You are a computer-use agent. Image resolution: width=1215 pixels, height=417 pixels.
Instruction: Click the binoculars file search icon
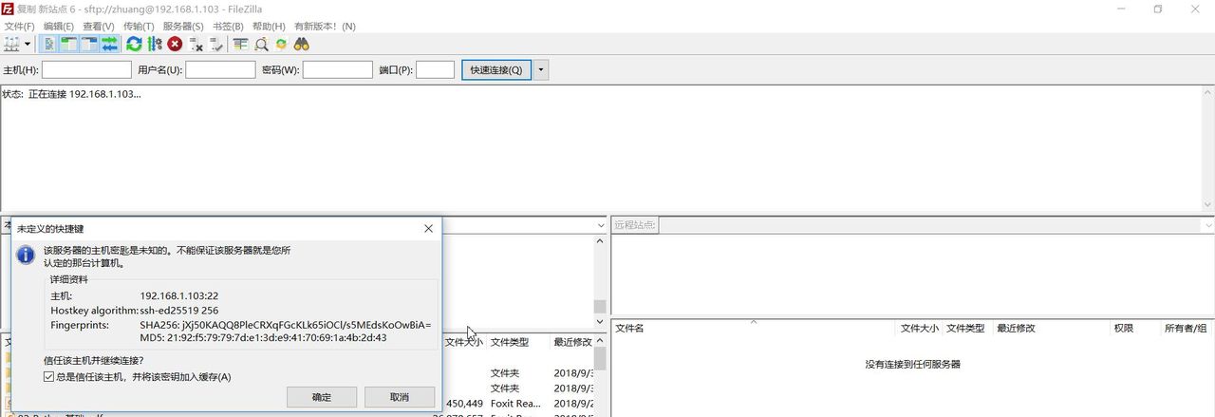[x=302, y=44]
